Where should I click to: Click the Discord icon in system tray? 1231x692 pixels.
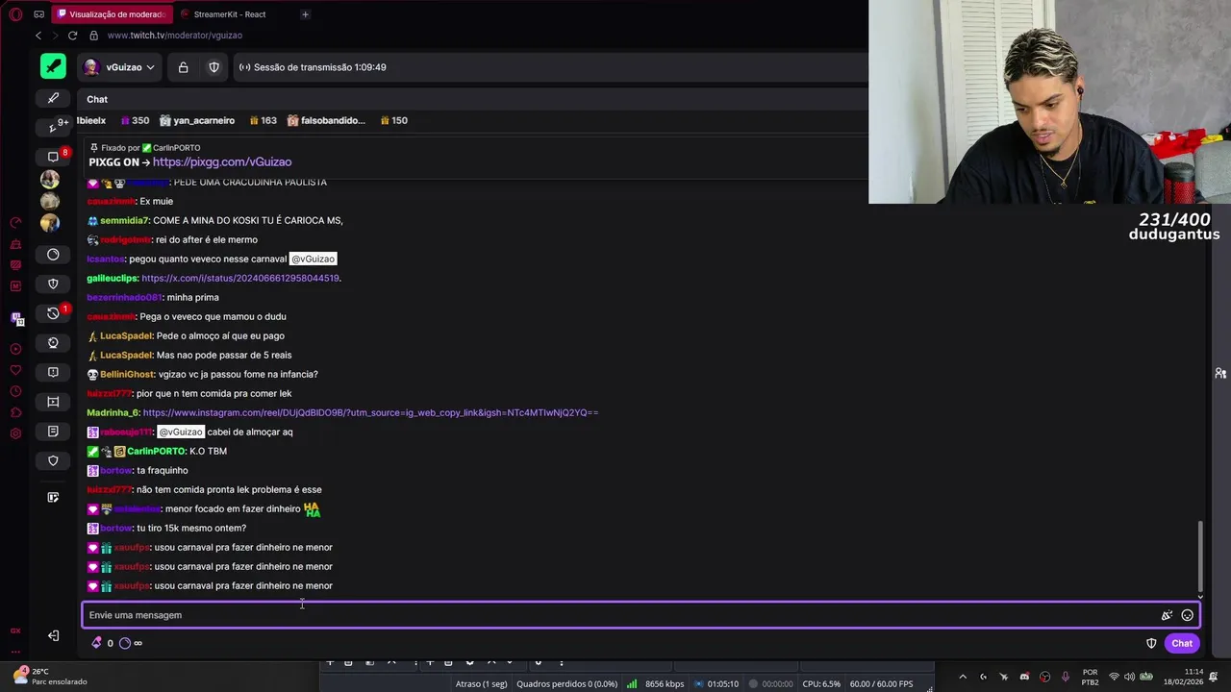tap(1024, 677)
